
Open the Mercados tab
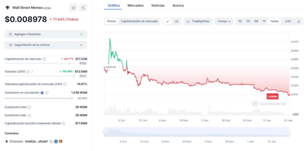[x=135, y=5]
